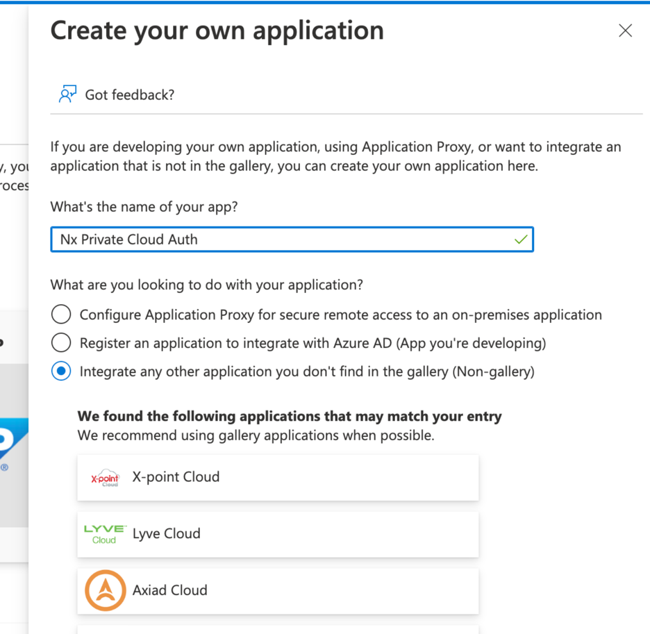Viewport: 650px width, 634px height.
Task: Click the Lyve Cloud logo
Action: tap(103, 534)
